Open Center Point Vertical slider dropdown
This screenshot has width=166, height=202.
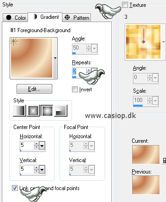42,169
